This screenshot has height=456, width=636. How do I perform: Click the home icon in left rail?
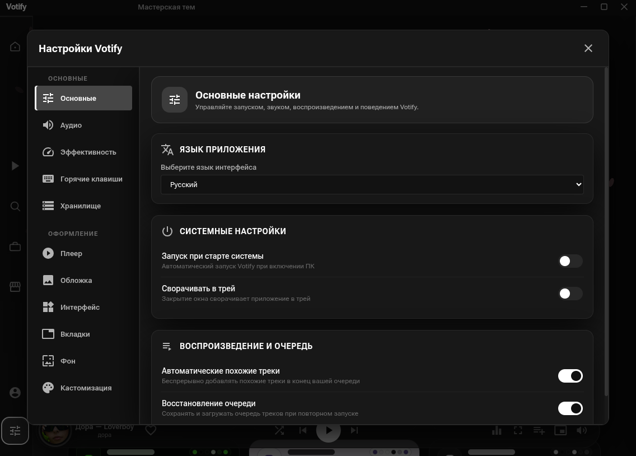tap(15, 46)
